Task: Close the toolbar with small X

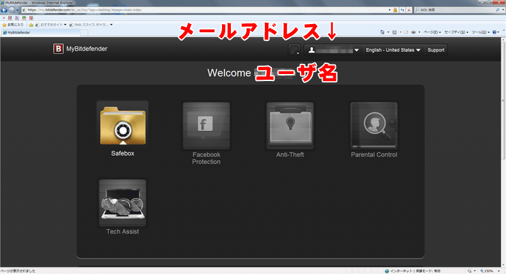Action: coord(4,18)
